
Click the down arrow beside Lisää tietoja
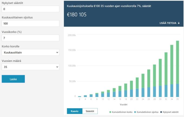[179, 23]
